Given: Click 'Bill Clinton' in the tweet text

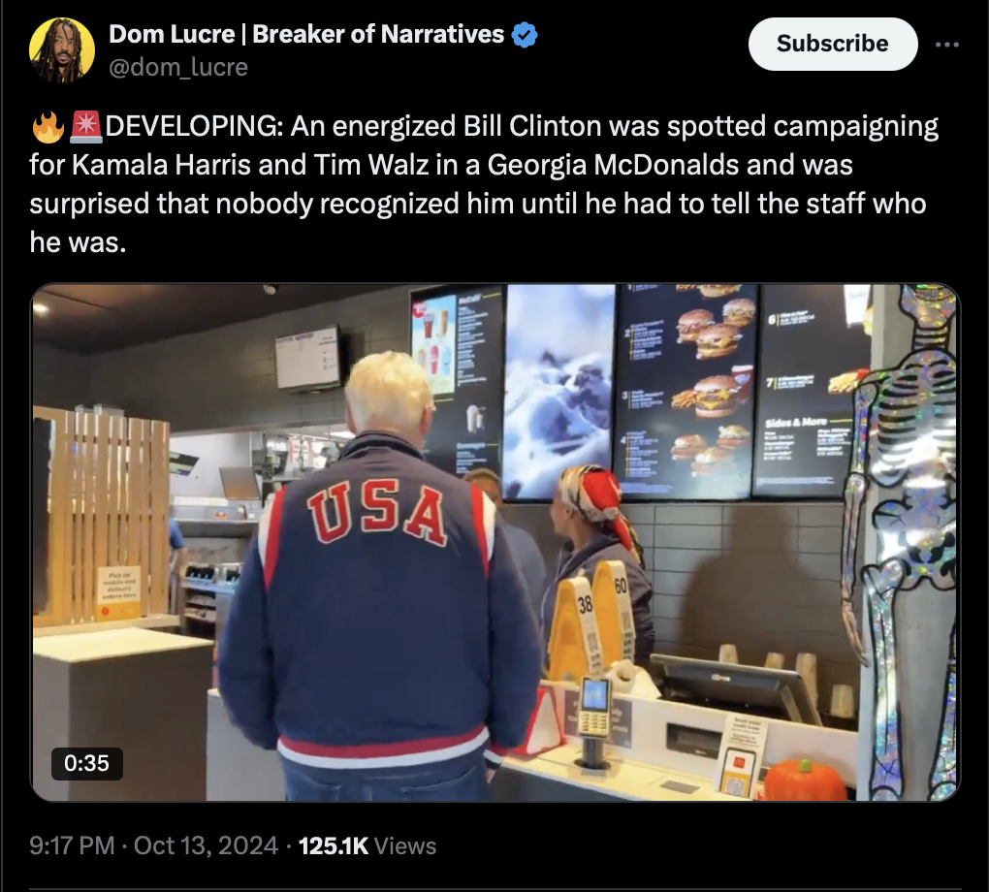Looking at the screenshot, I should tap(532, 126).
